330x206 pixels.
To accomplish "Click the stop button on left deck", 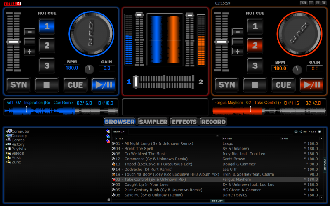I will point(47,85).
